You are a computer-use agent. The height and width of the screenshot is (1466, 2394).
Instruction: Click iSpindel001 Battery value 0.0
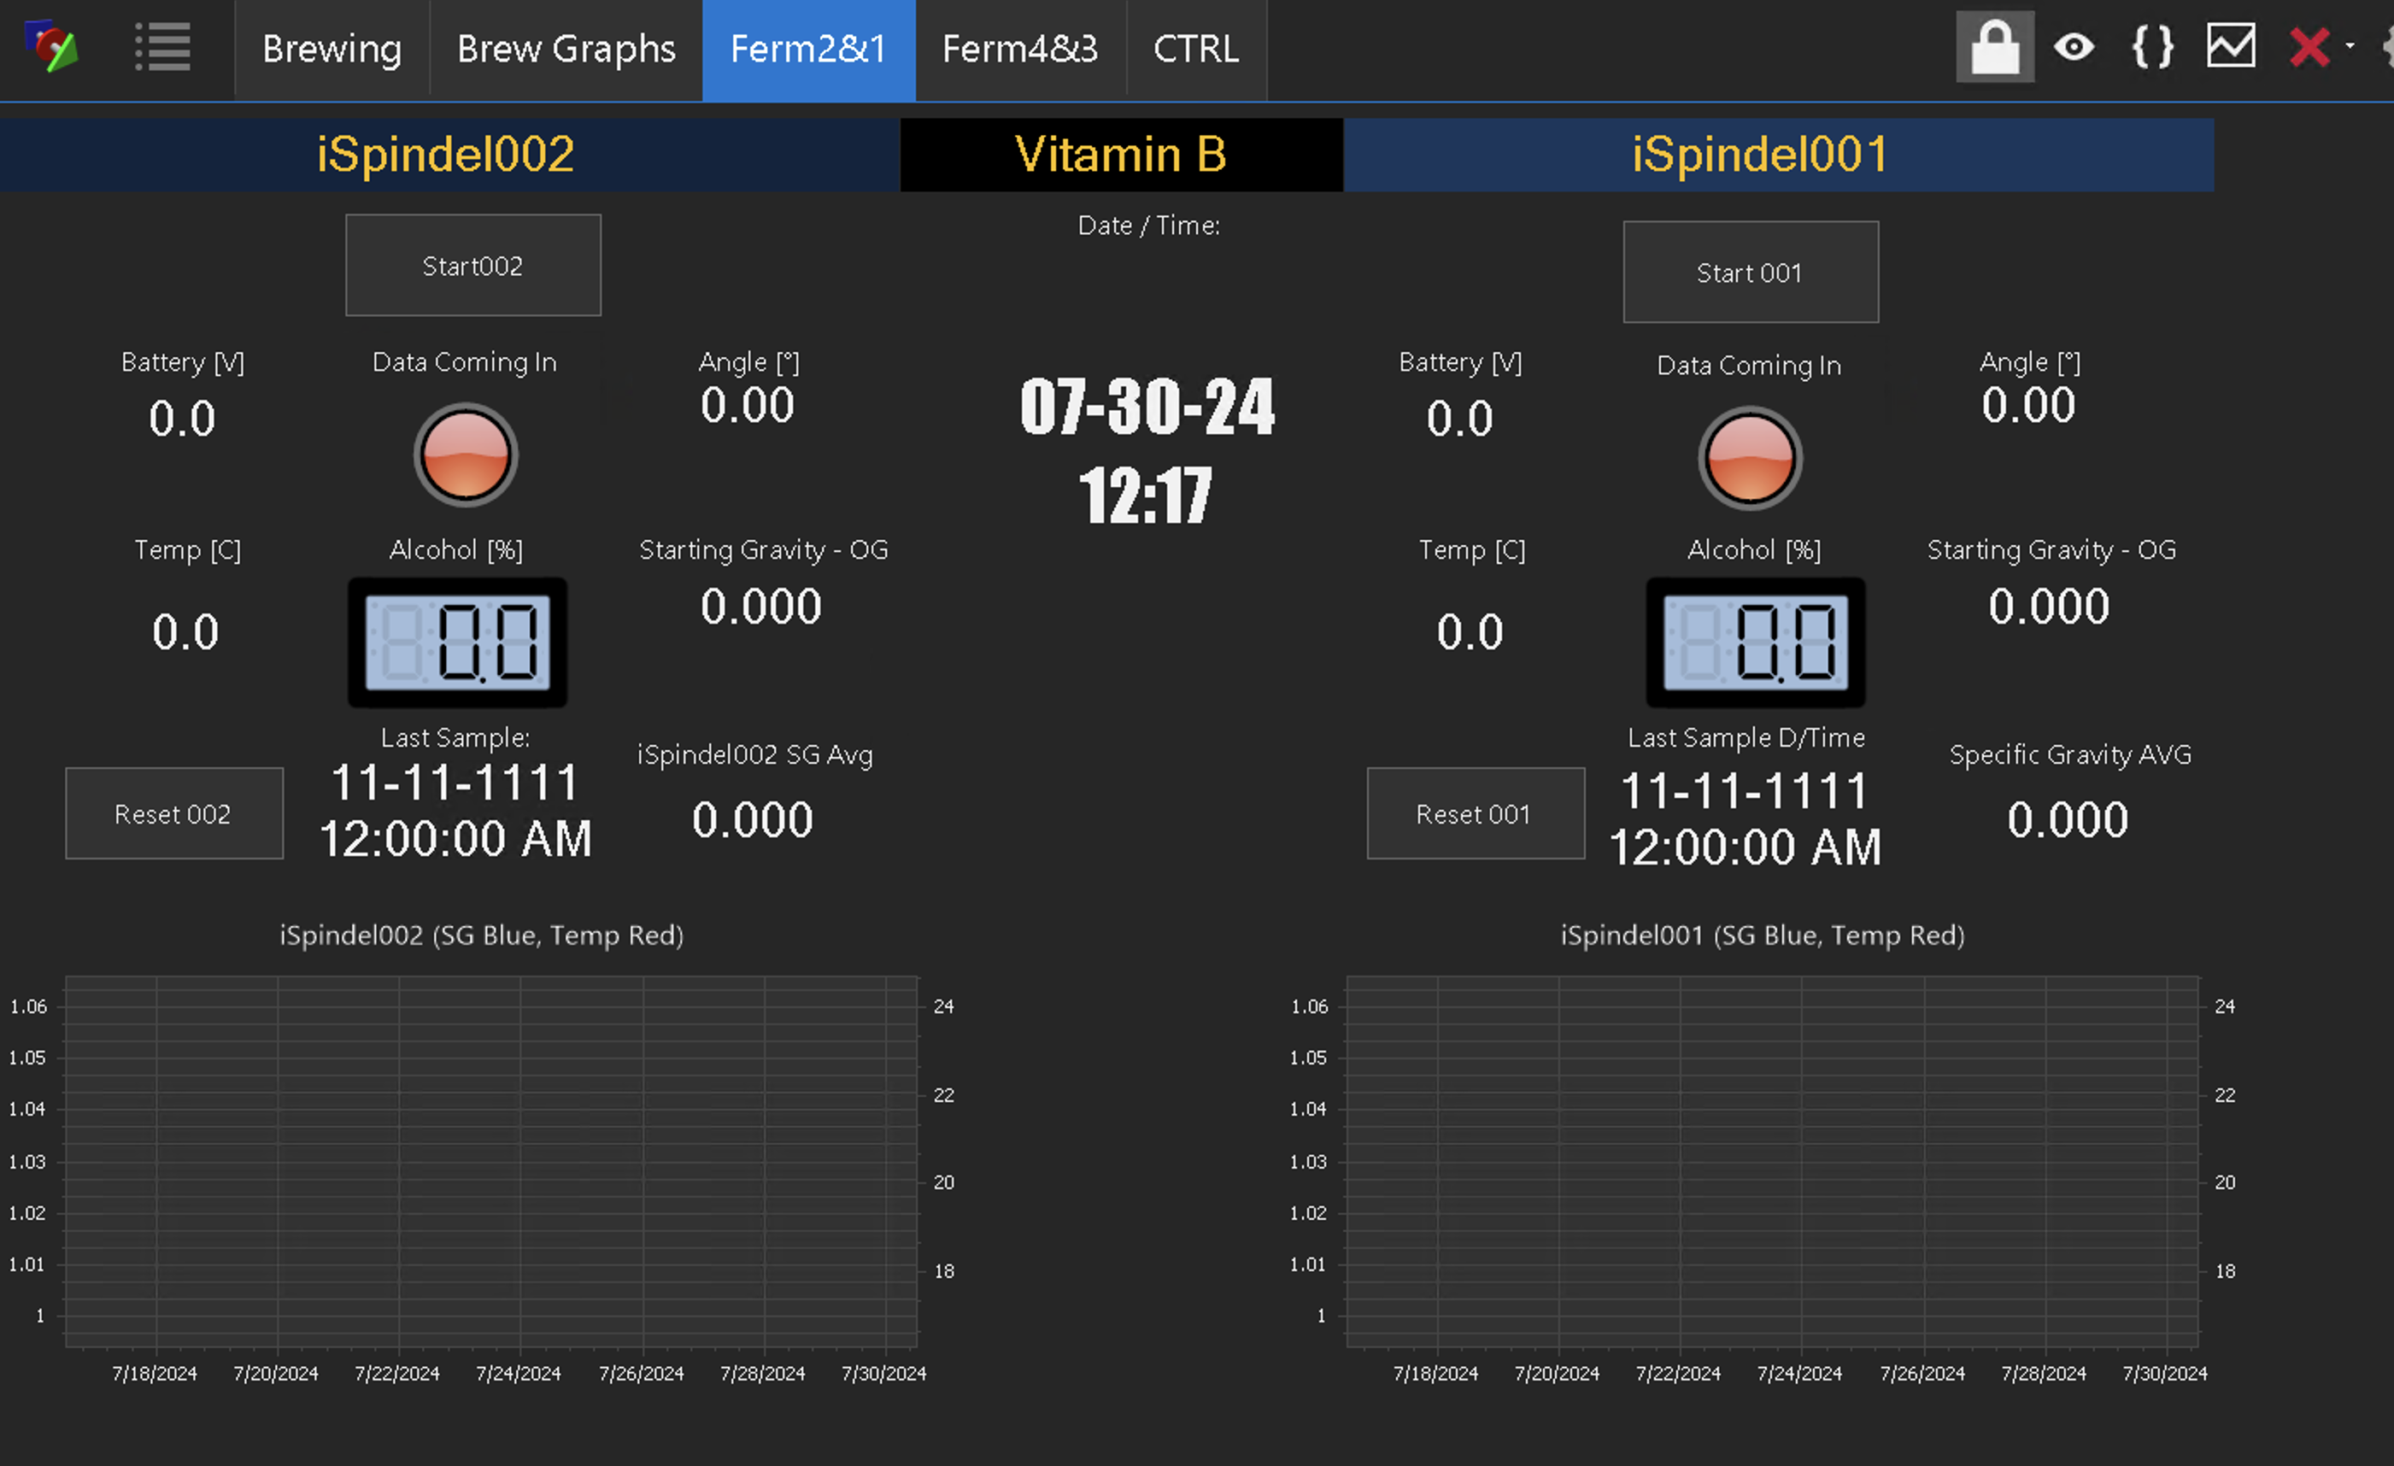coord(1459,419)
